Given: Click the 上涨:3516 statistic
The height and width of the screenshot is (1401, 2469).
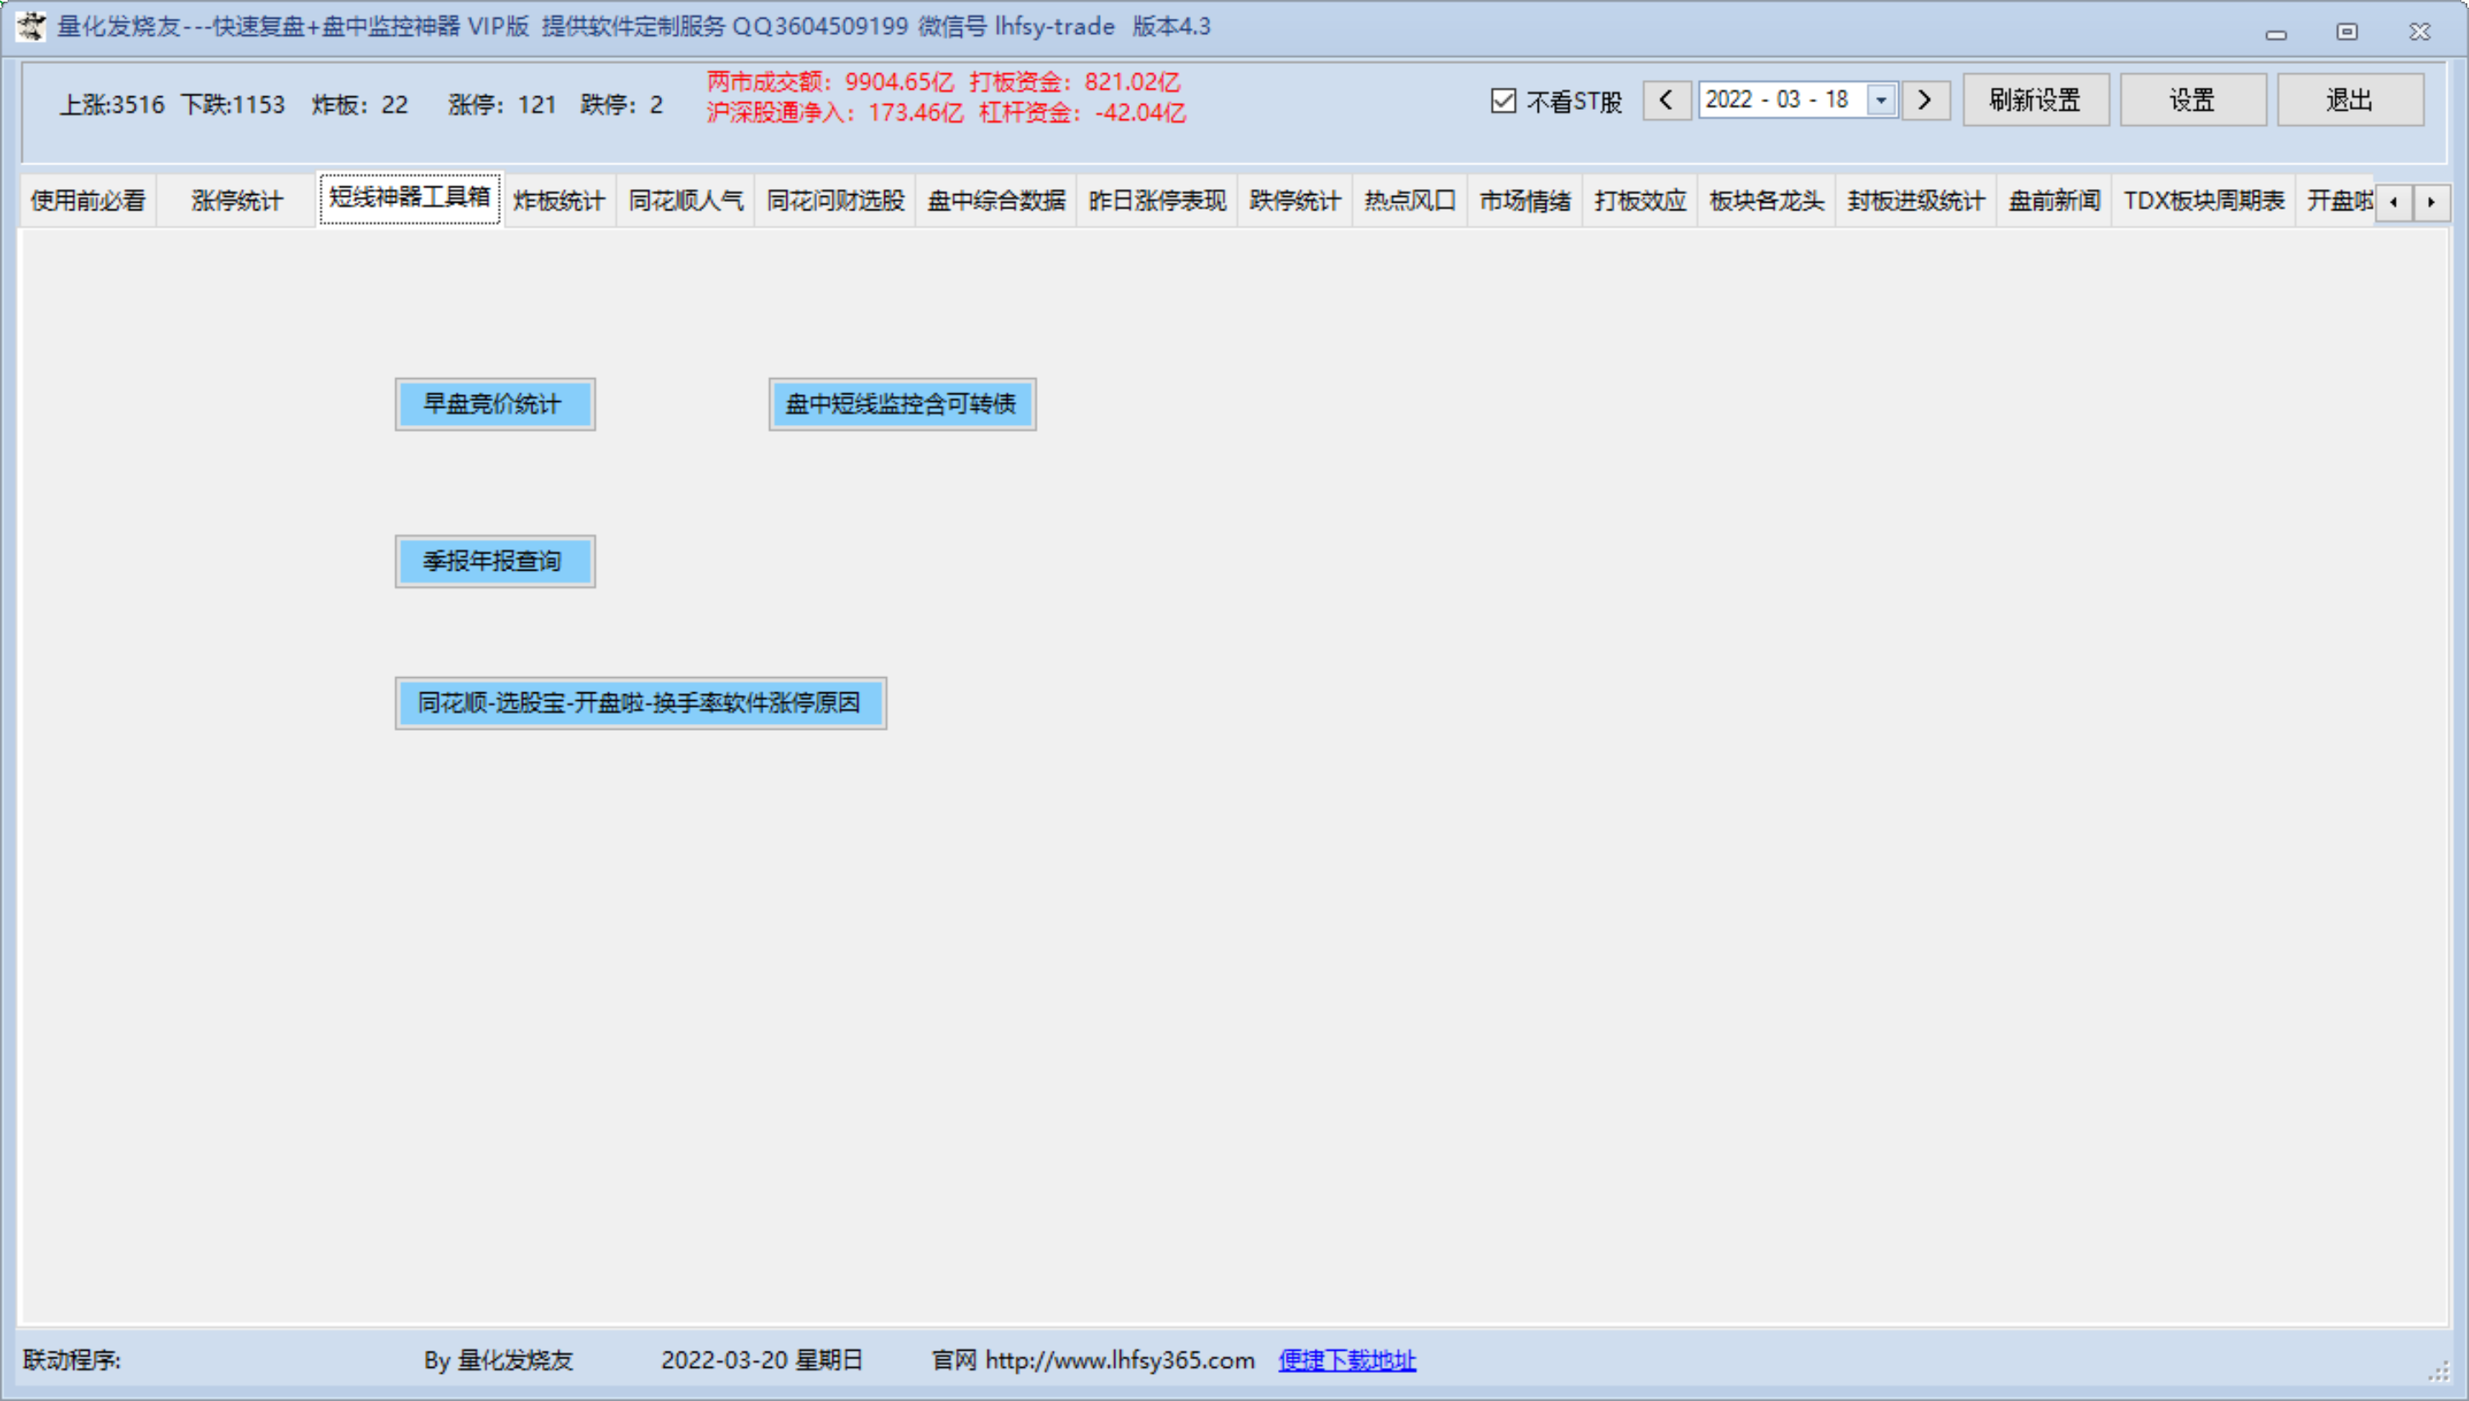Looking at the screenshot, I should tap(112, 105).
